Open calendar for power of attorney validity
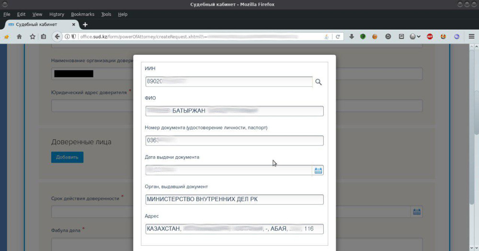Image resolution: width=479 pixels, height=251 pixels. (x=416, y=212)
